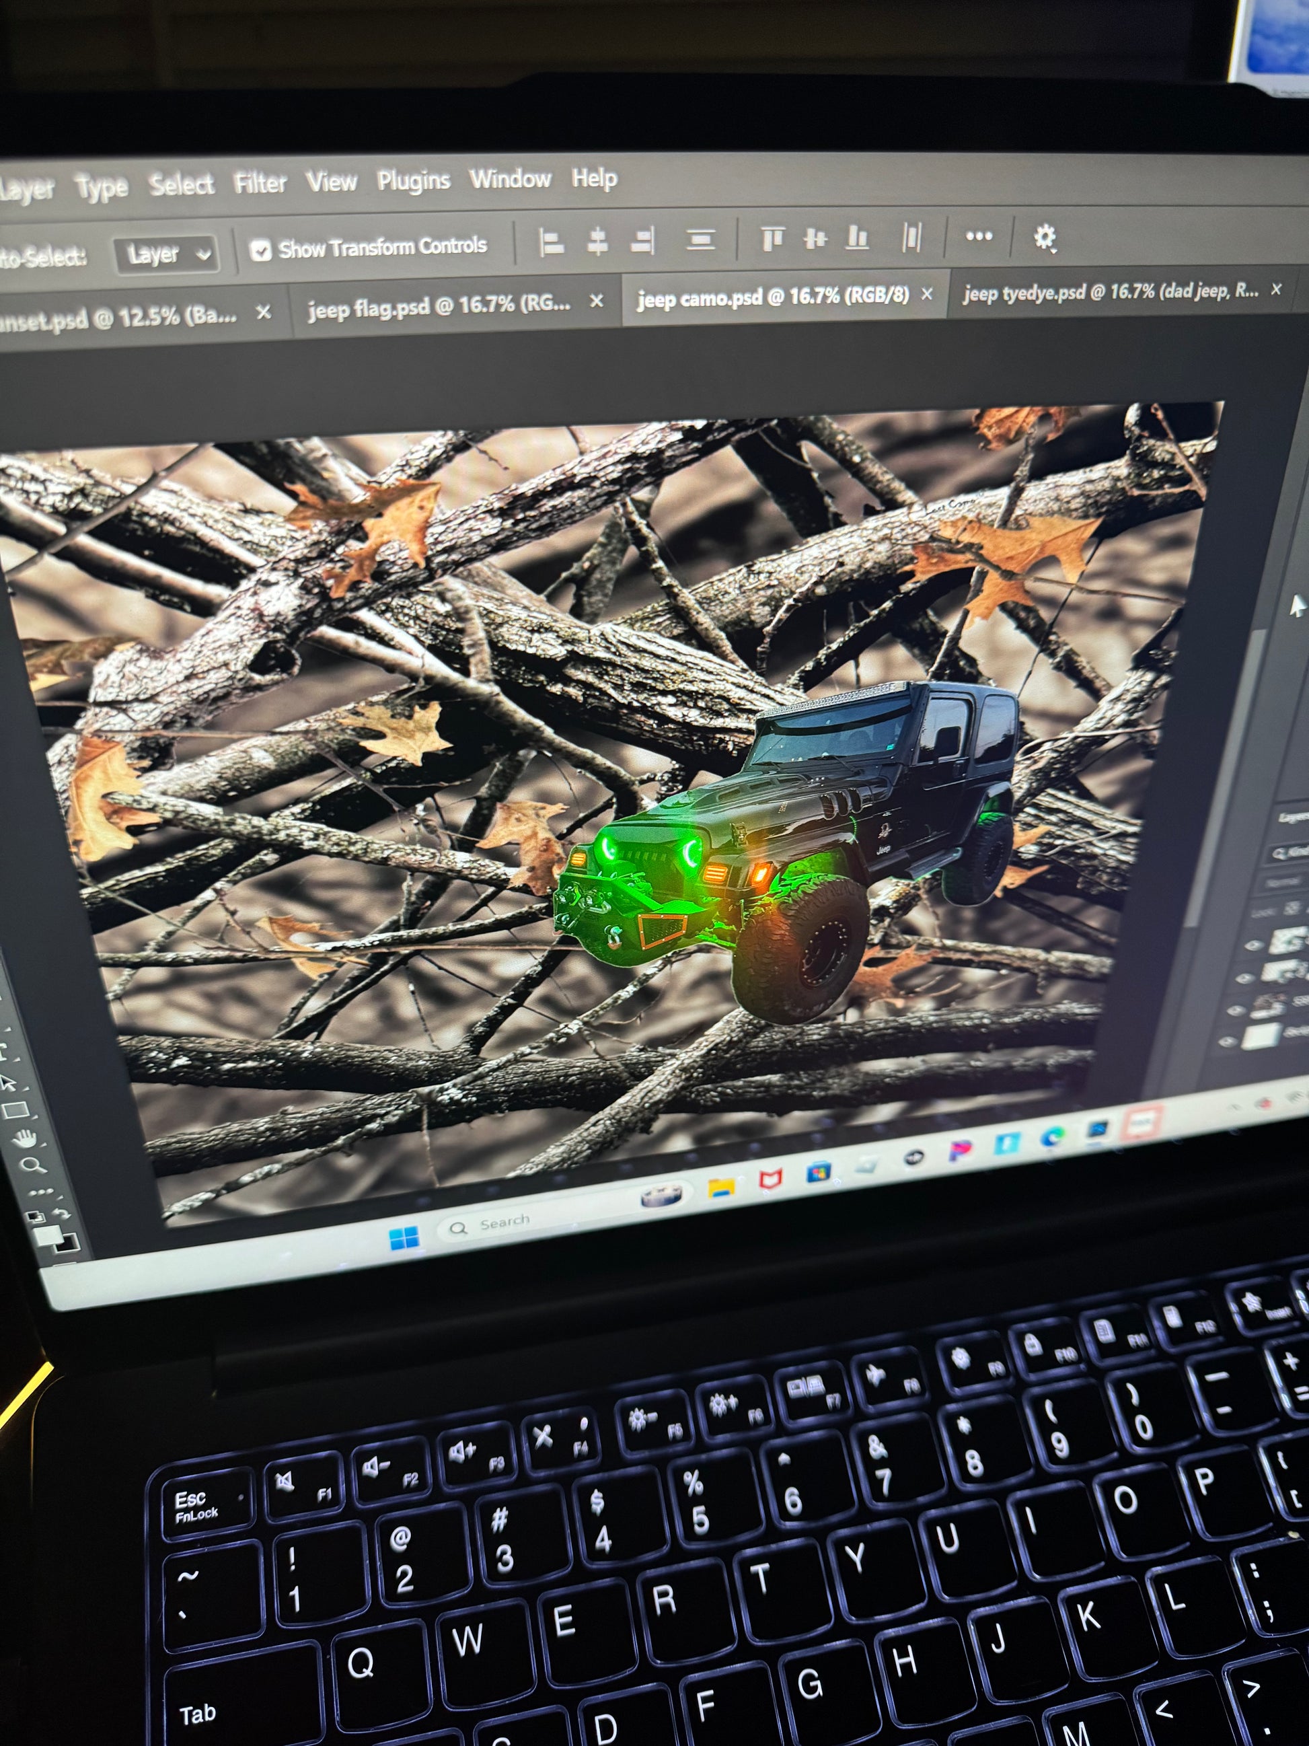
Task: Expand the Edit Toolbar three-dots tool
Action: pyautogui.click(x=41, y=1191)
